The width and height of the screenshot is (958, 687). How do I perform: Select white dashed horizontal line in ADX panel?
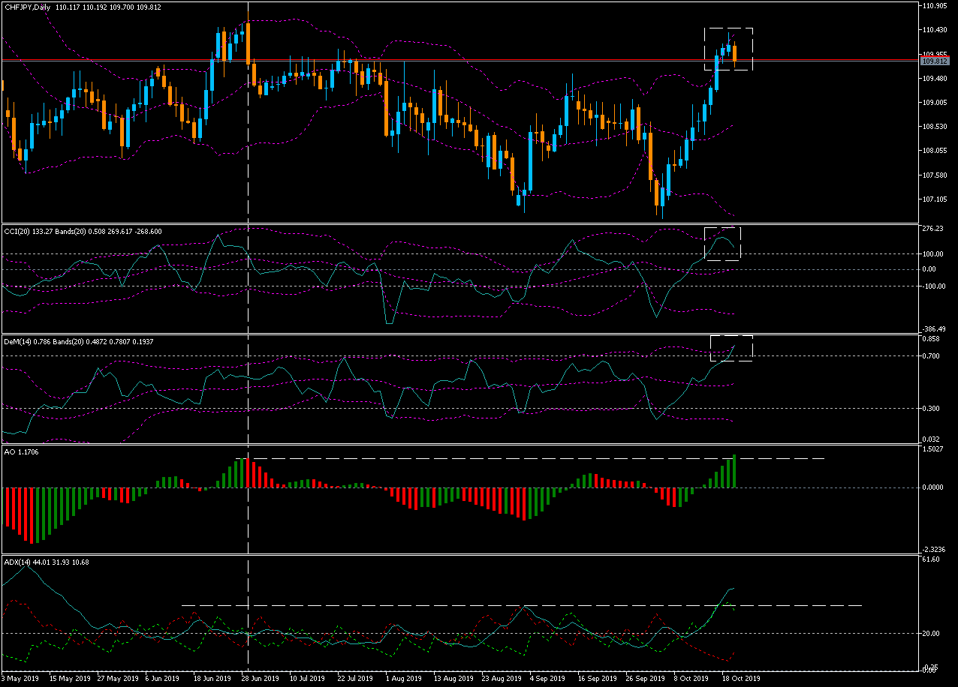pos(522,604)
